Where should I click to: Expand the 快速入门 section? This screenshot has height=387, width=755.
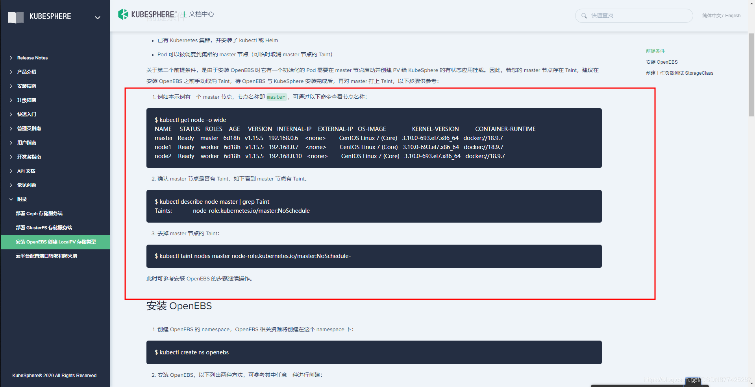point(27,114)
